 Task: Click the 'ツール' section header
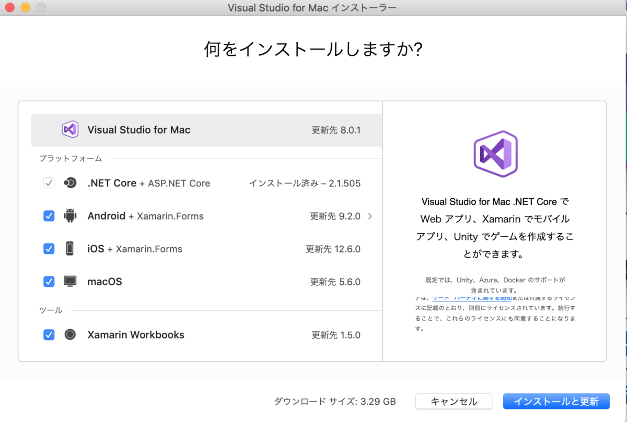click(51, 310)
